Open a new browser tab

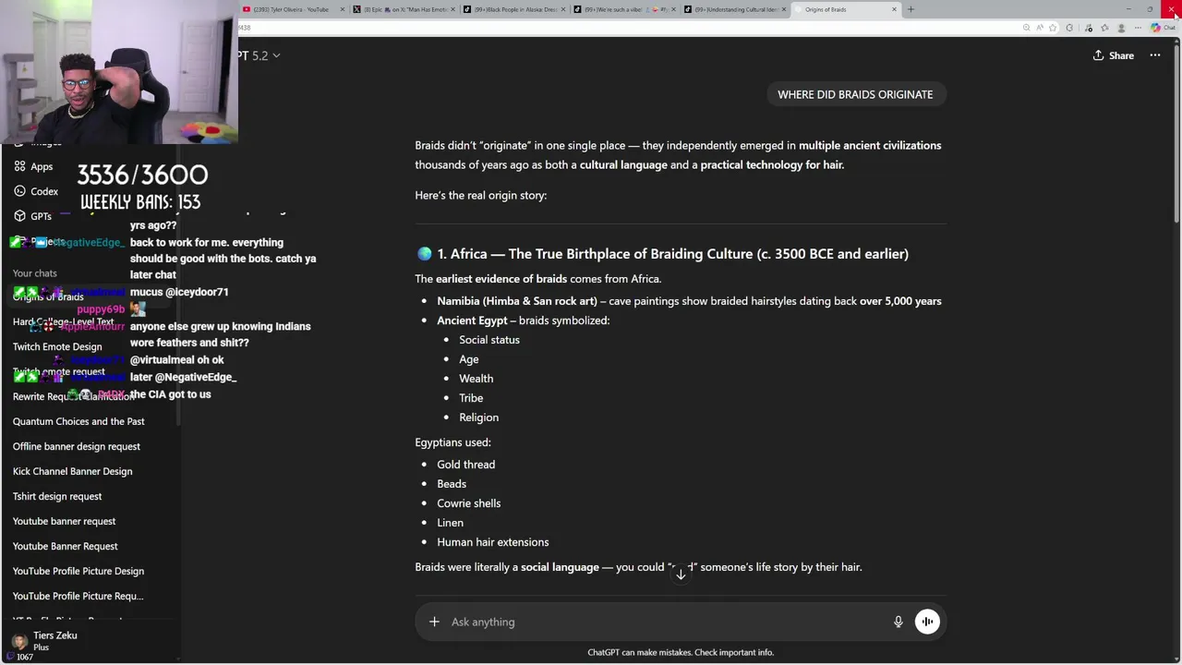(x=911, y=9)
